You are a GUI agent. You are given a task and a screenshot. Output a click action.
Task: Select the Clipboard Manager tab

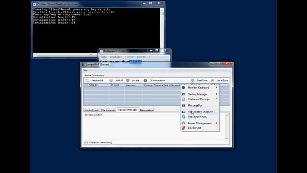coord(127,110)
